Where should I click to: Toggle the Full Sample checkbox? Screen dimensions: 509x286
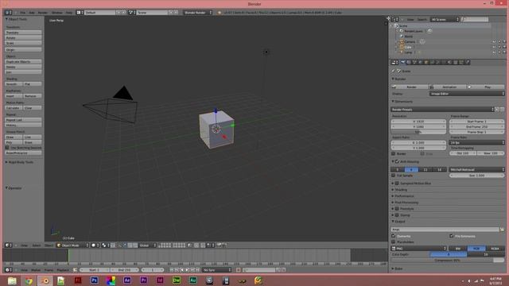tap(394, 176)
